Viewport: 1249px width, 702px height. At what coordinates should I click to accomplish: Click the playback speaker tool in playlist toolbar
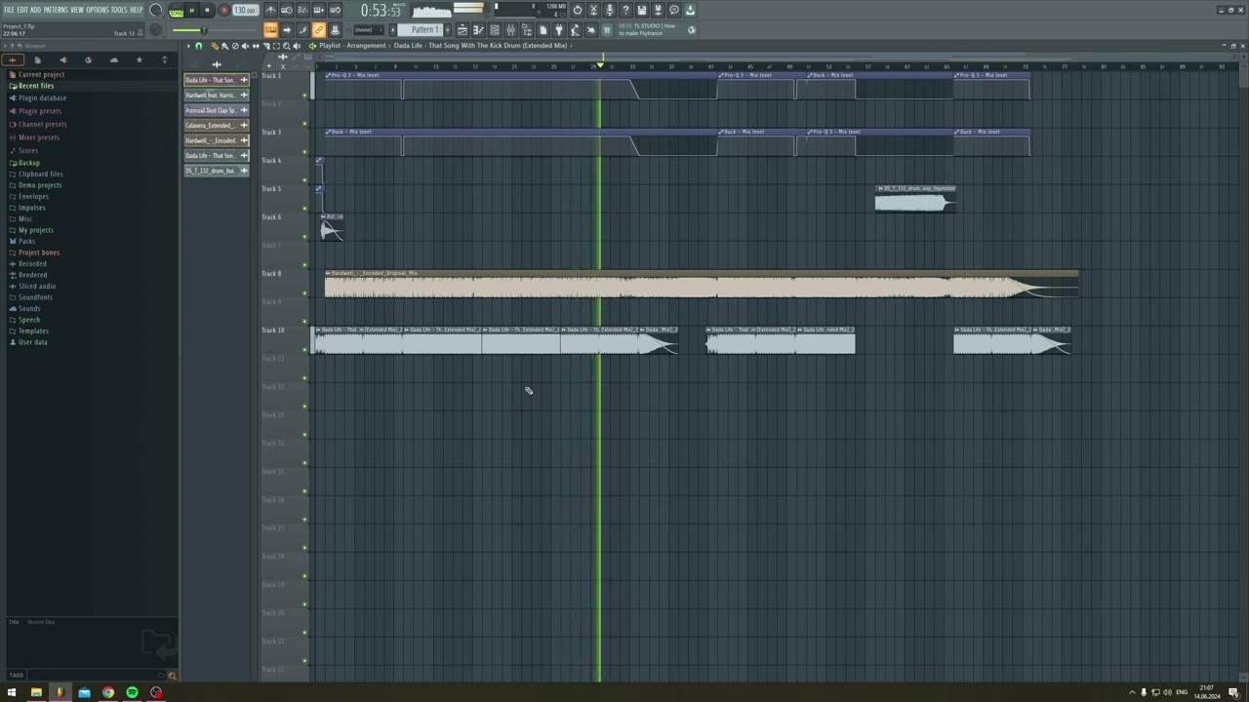(297, 46)
